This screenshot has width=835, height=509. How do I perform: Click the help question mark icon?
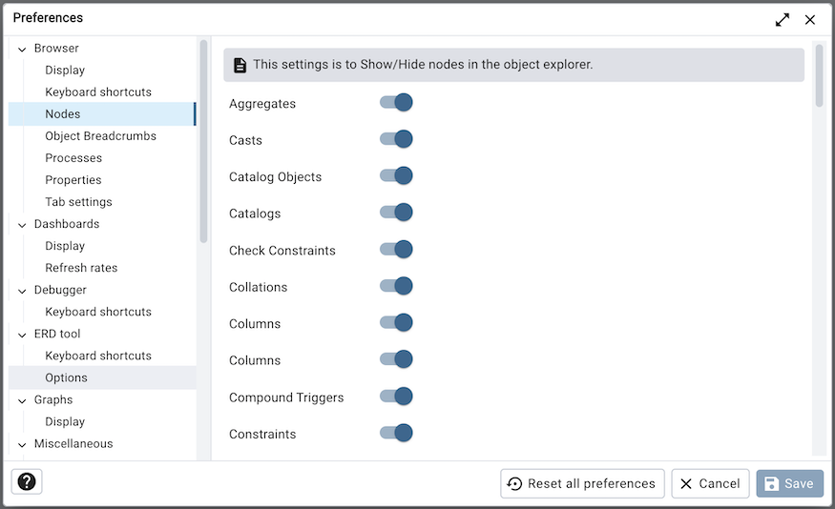pos(27,482)
